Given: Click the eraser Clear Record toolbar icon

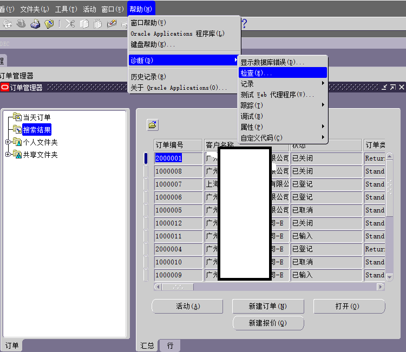Looking at the screenshot, I should click(x=112, y=24).
